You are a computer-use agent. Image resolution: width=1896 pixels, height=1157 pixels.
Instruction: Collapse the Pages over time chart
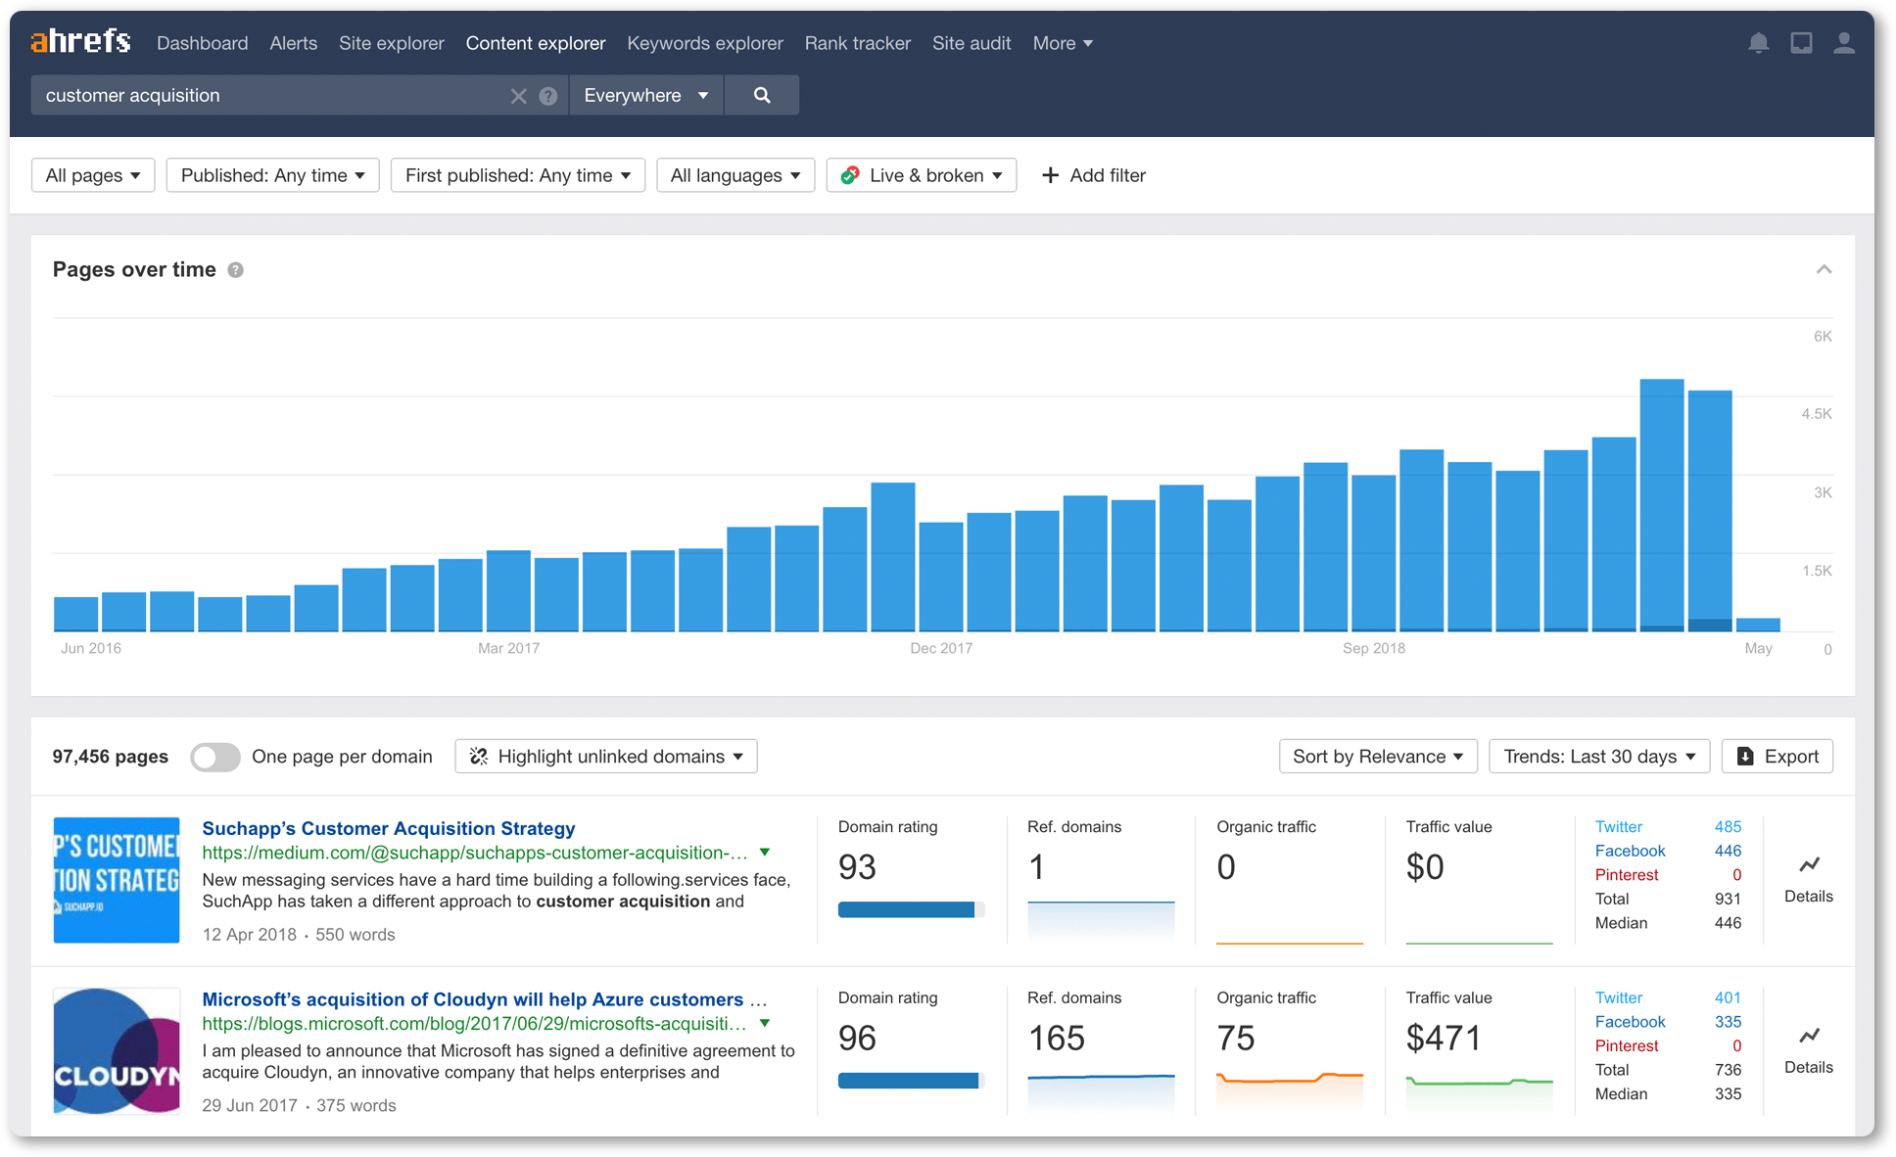1824,269
